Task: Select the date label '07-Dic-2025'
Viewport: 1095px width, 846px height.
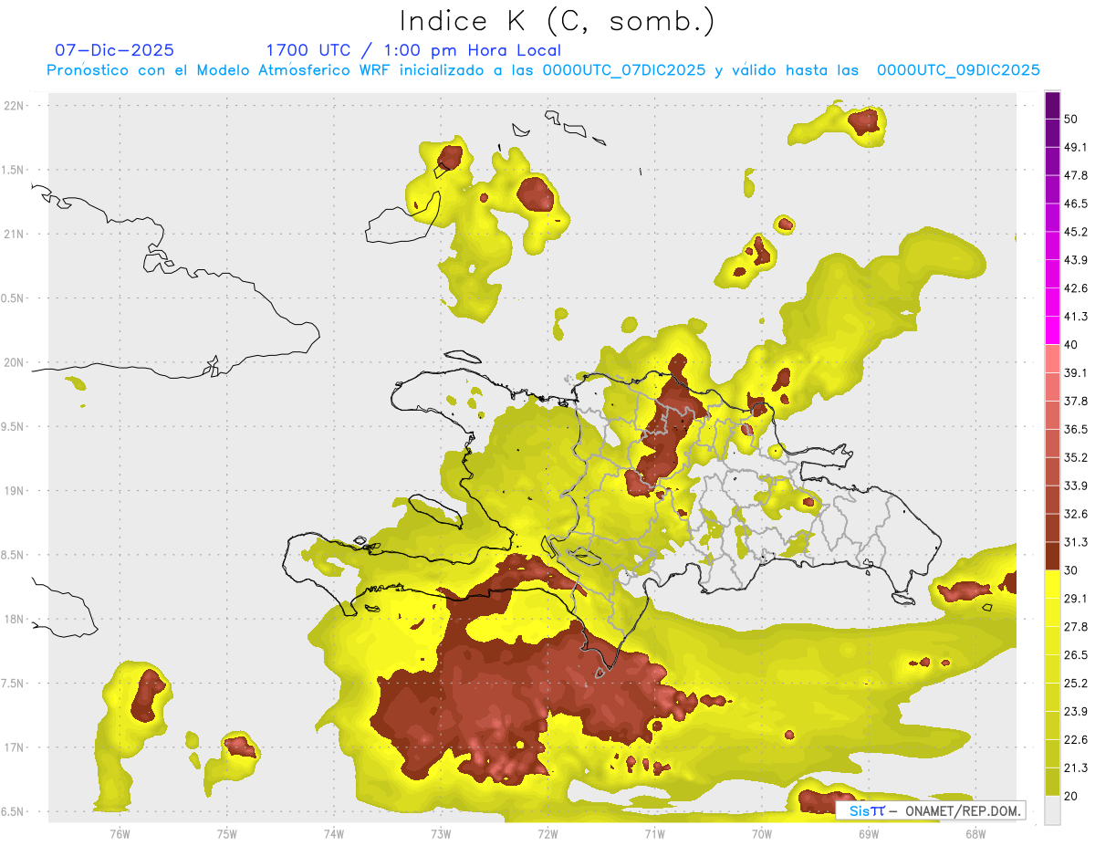Action: coord(114,50)
